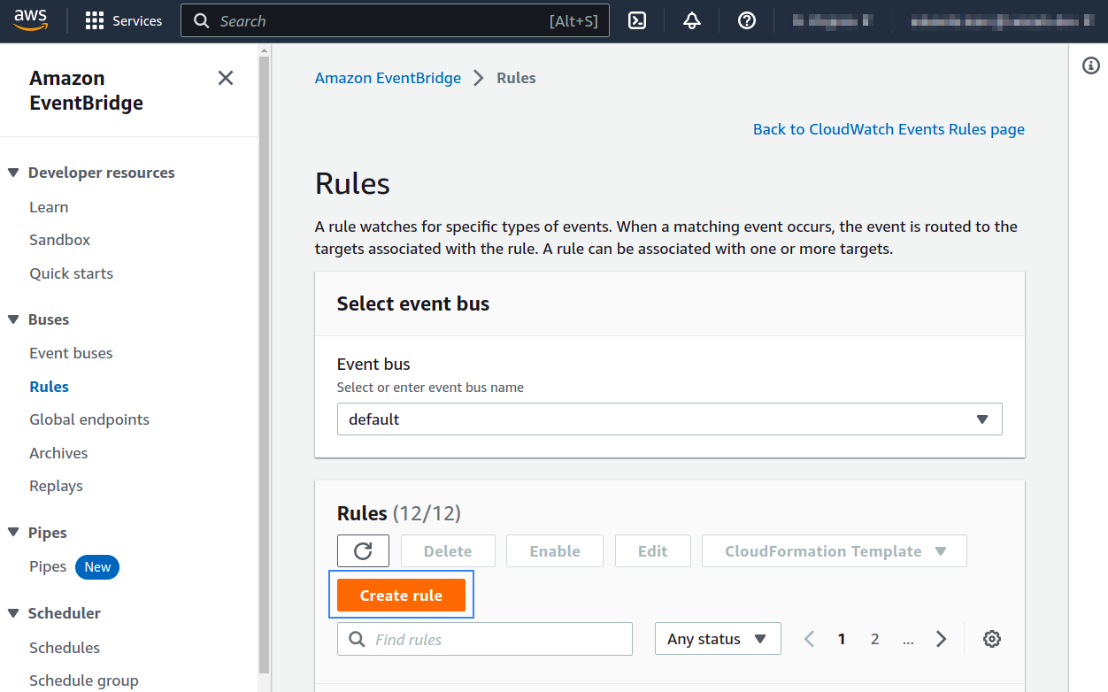Open Pipes in the sidebar
The width and height of the screenshot is (1108, 692).
pyautogui.click(x=48, y=566)
